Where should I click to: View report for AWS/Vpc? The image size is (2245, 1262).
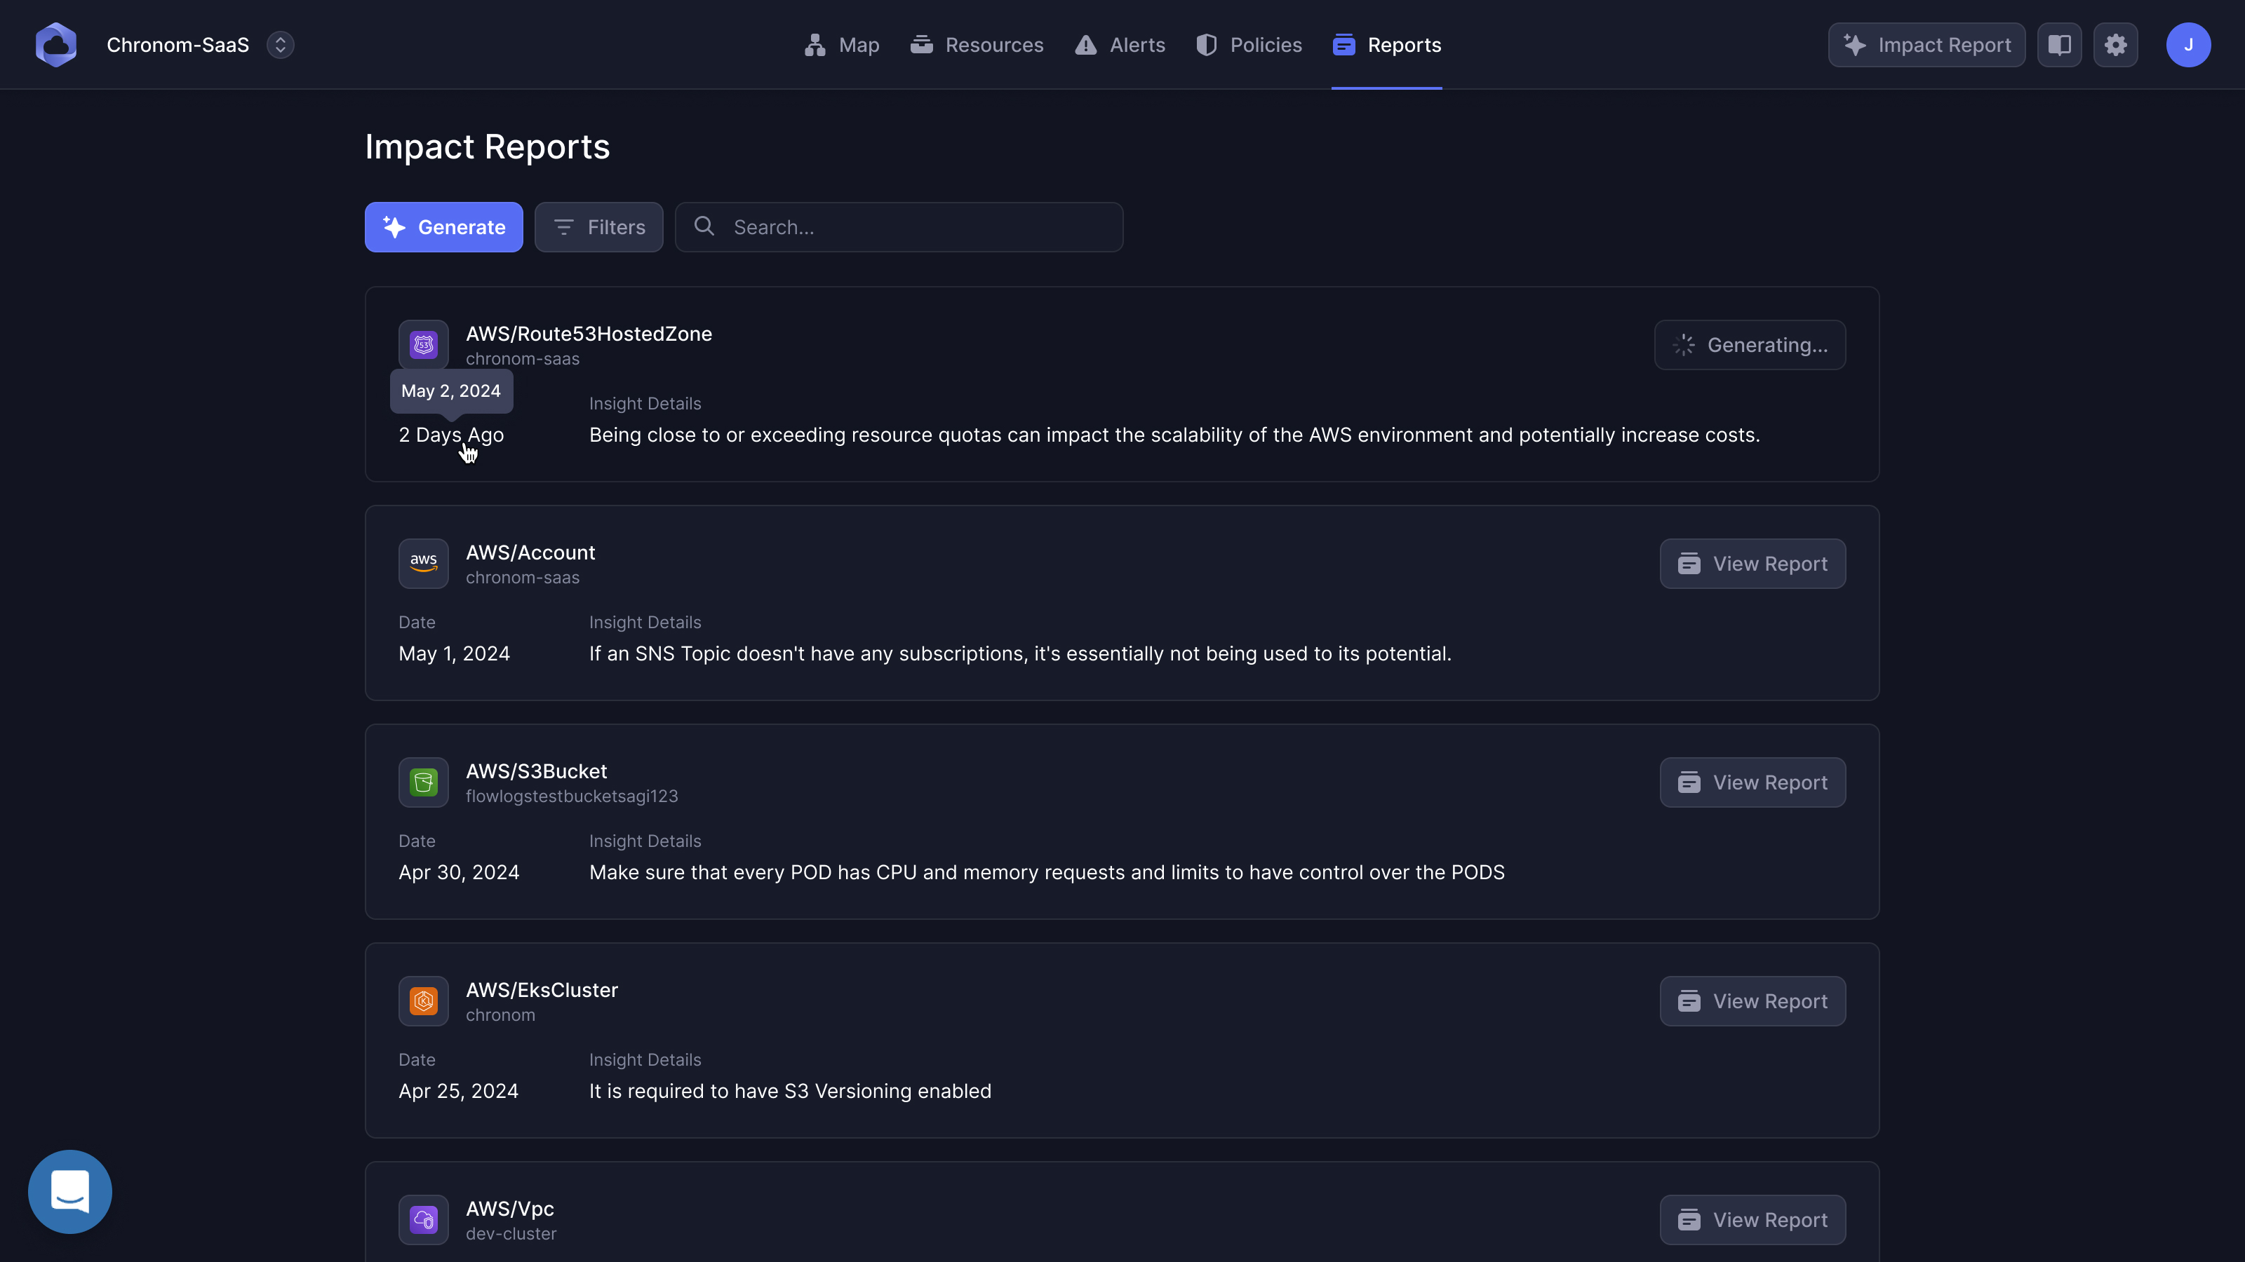1753,1219
